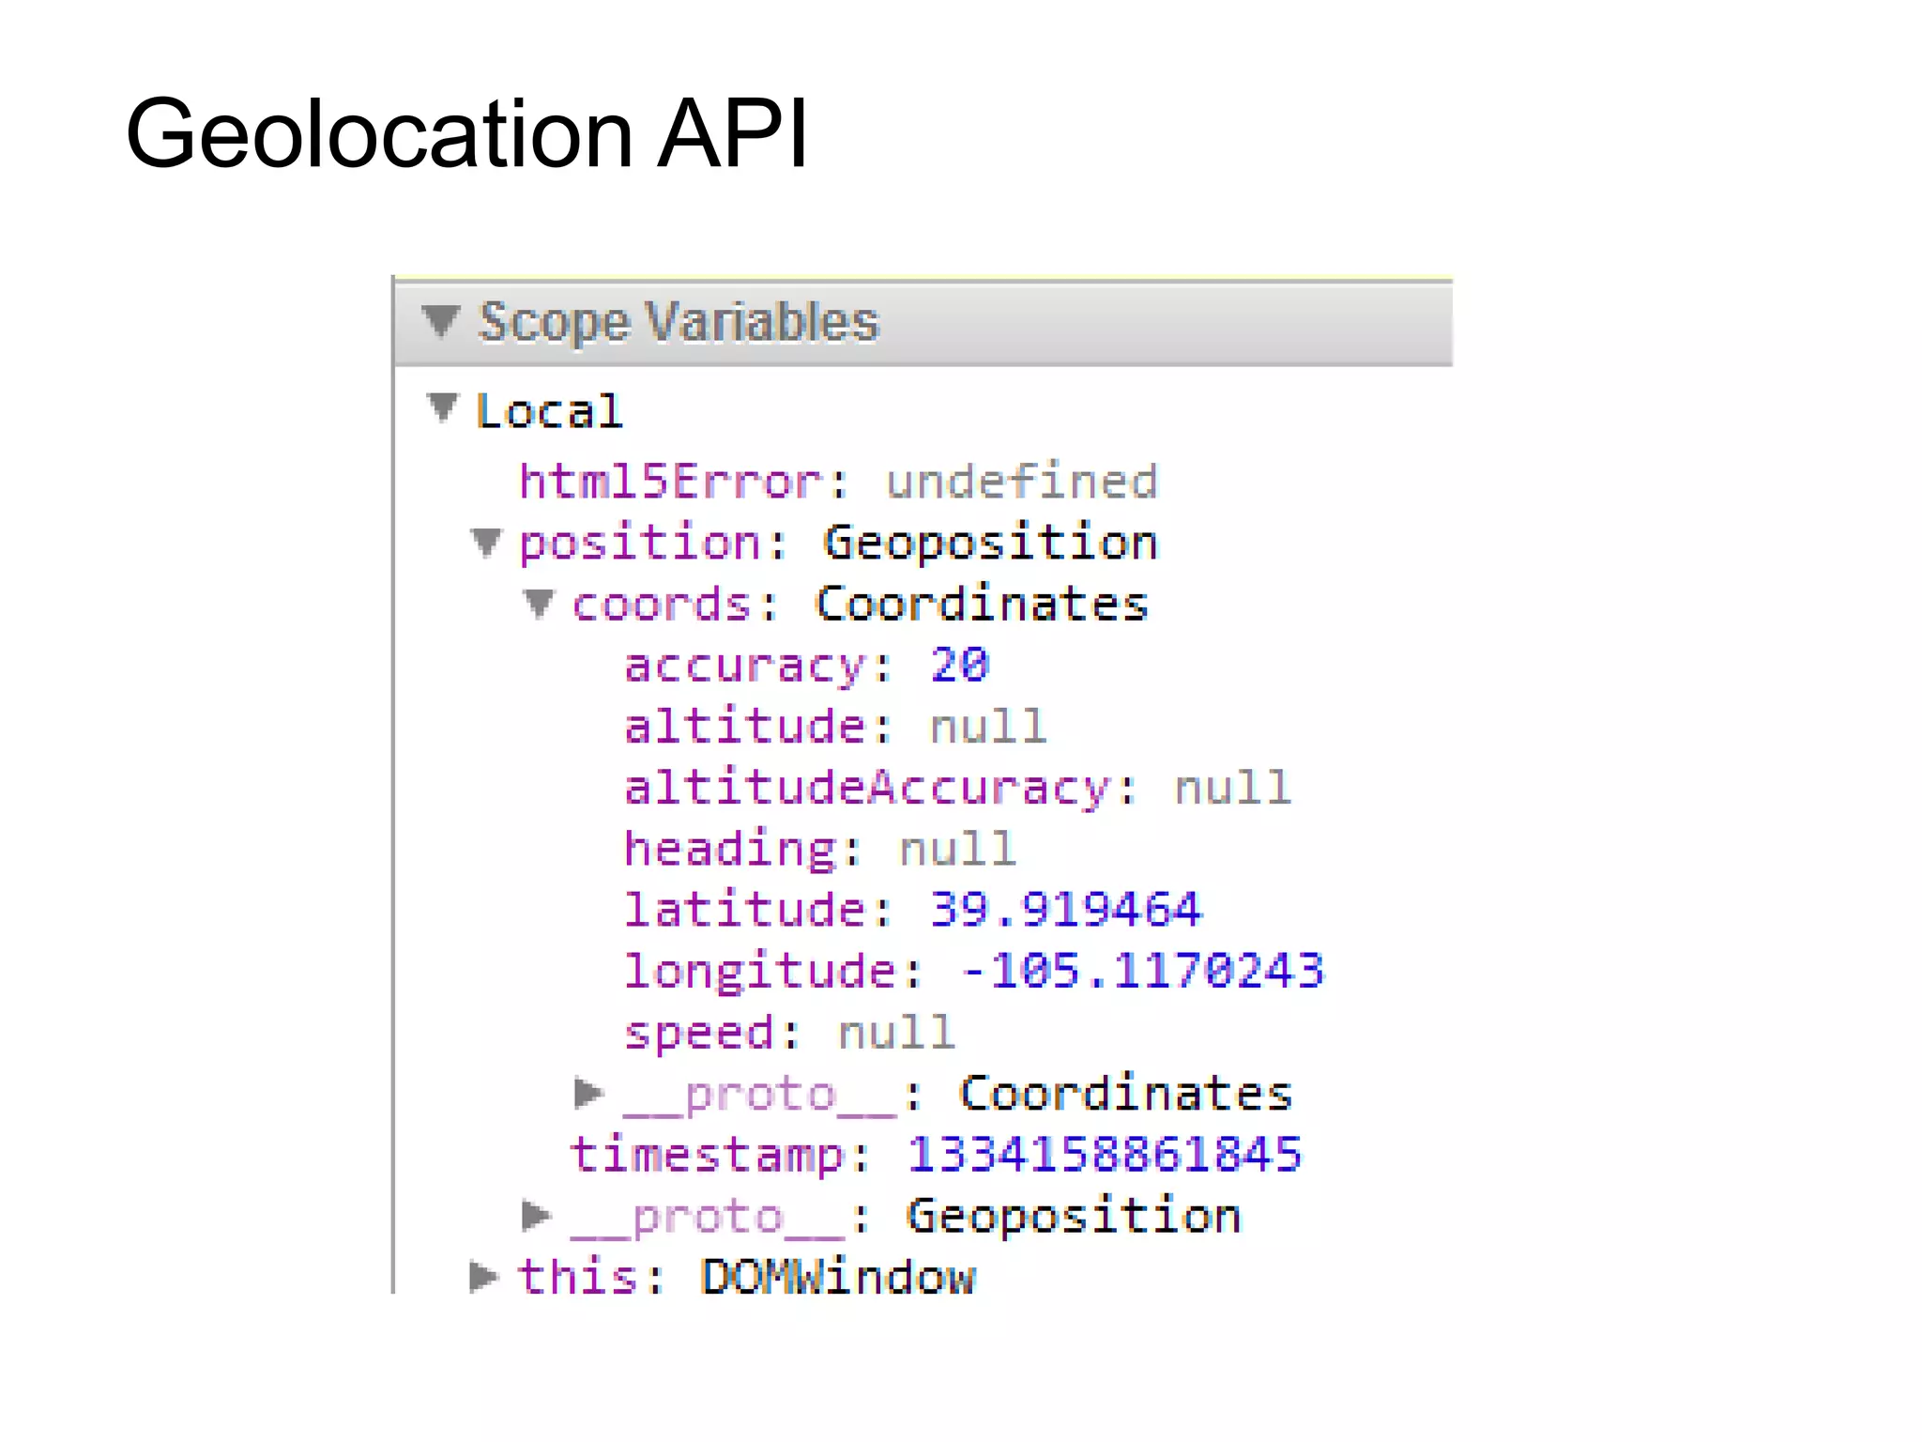Click the longitude property name
The image size is (1922, 1442).
(760, 972)
